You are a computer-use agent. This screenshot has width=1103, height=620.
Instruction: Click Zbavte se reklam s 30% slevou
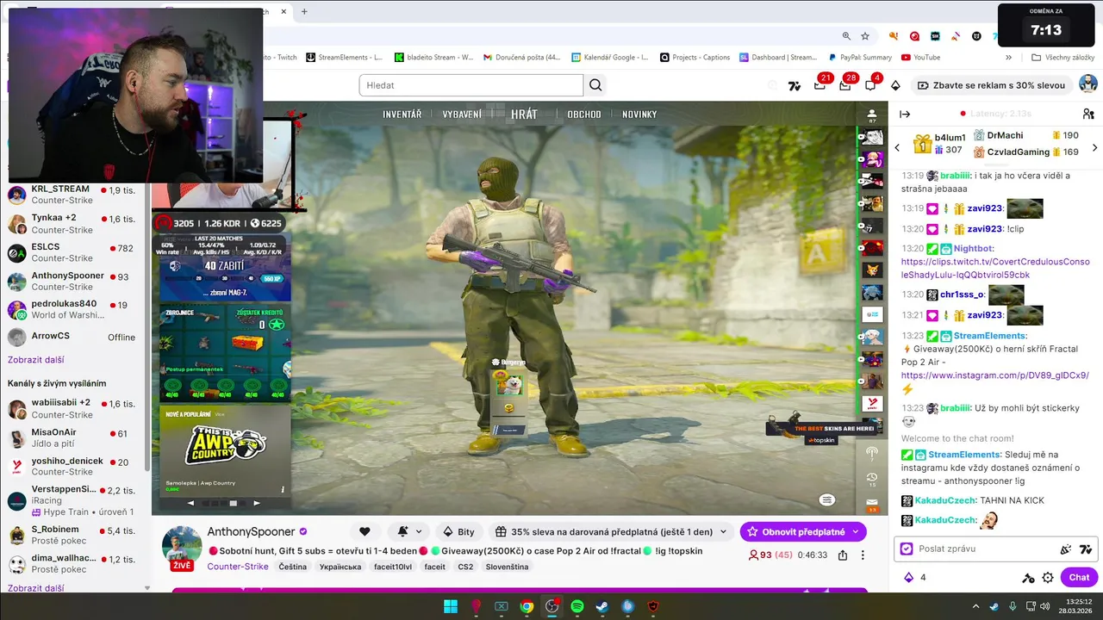pos(992,85)
